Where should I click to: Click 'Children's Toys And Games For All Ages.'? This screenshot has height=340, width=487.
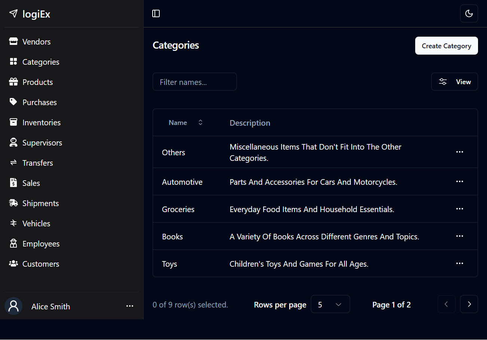pyautogui.click(x=299, y=264)
